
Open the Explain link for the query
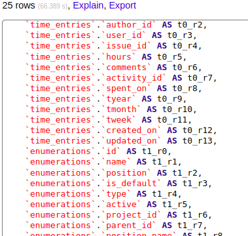[88, 5]
